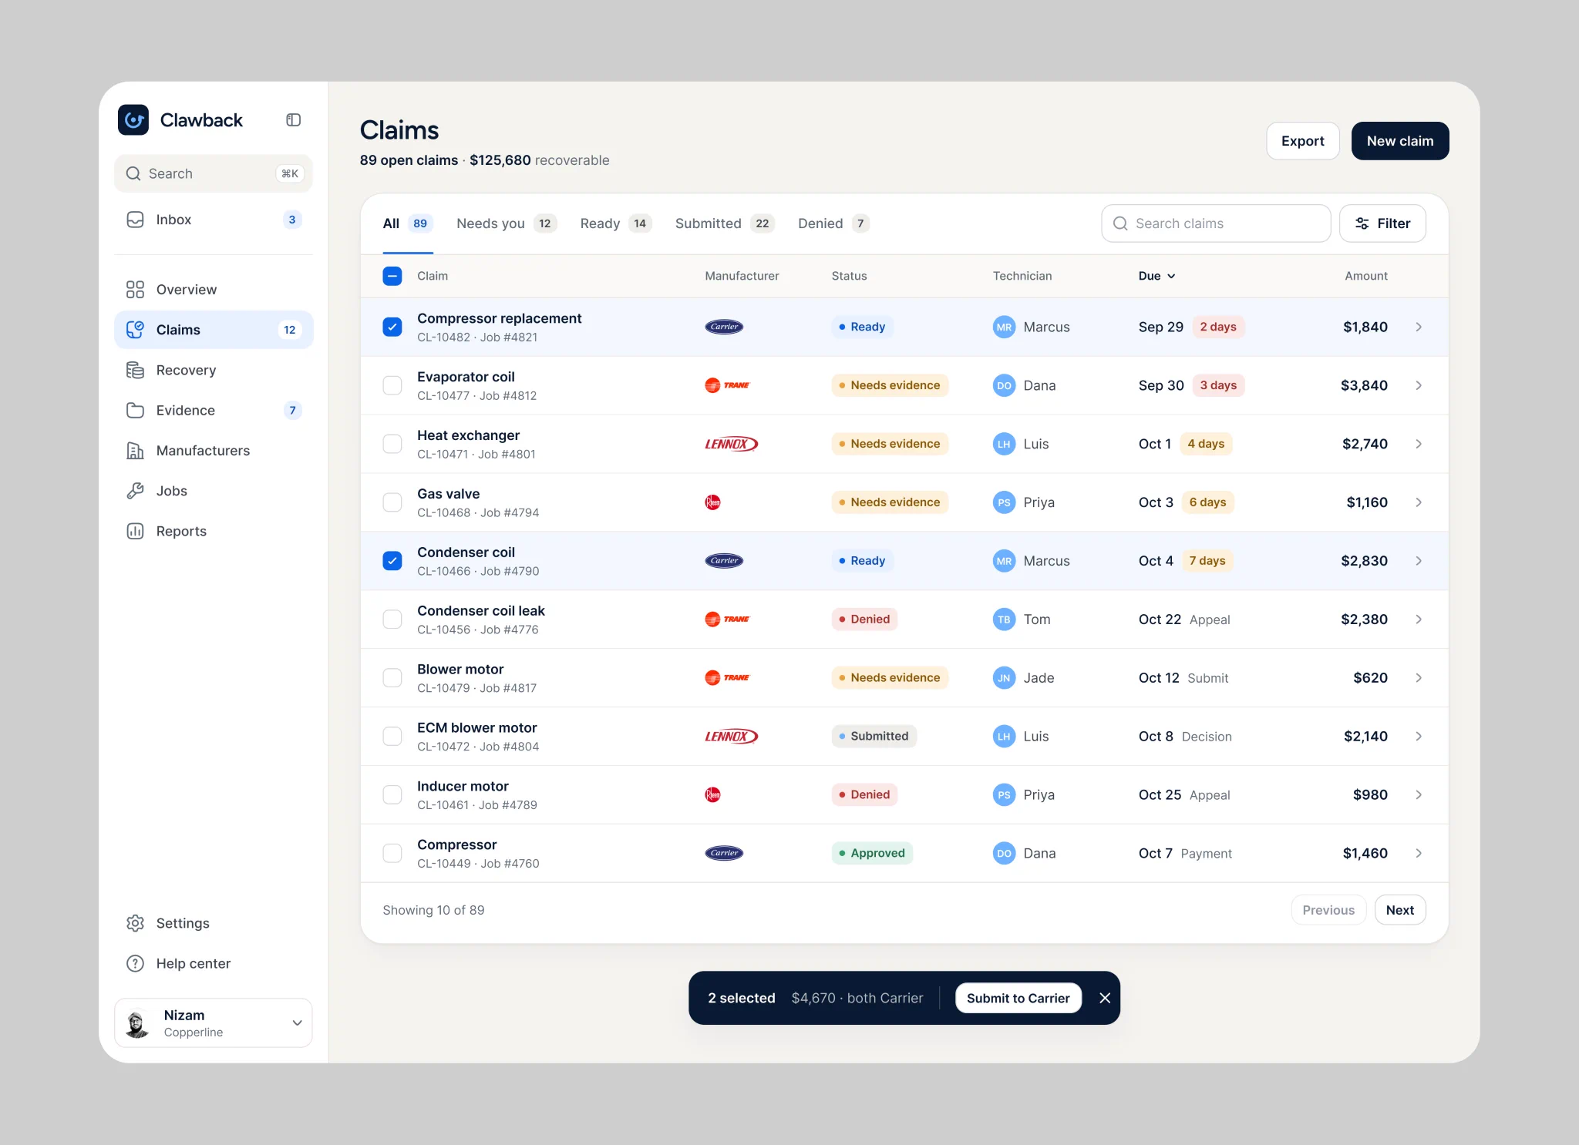Click the Trane logo in the Evaporator coil row
This screenshot has width=1579, height=1145.
point(727,385)
